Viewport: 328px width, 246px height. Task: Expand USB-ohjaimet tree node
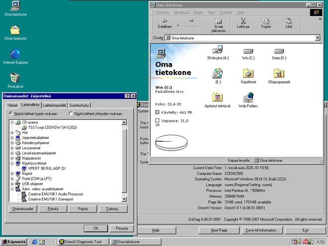[12, 184]
